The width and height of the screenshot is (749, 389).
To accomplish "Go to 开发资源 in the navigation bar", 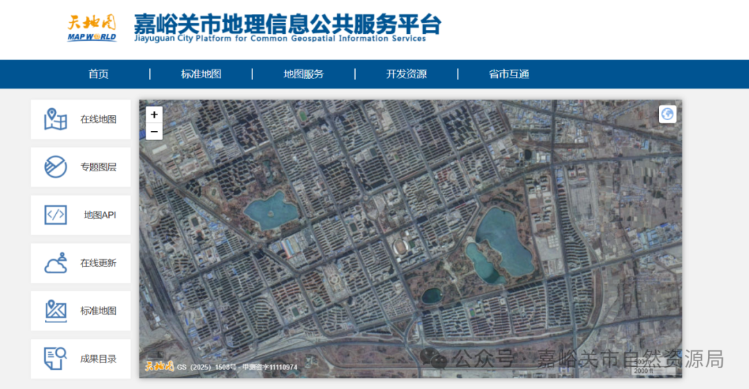I will (x=406, y=74).
